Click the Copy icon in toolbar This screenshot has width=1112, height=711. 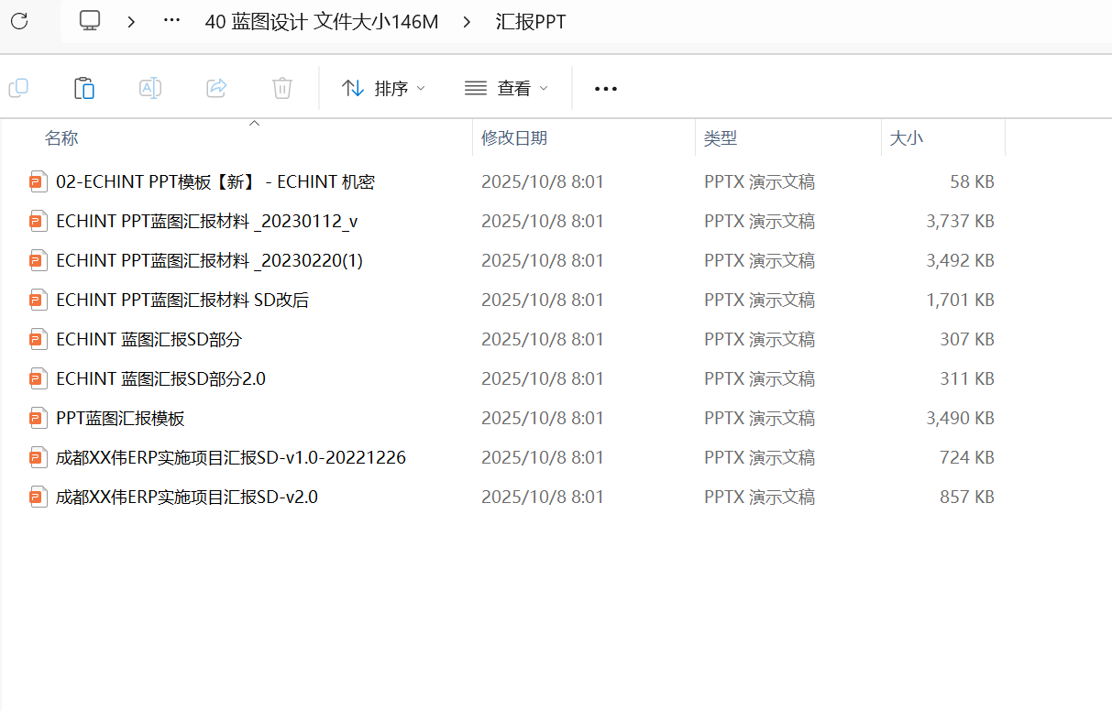coord(18,88)
